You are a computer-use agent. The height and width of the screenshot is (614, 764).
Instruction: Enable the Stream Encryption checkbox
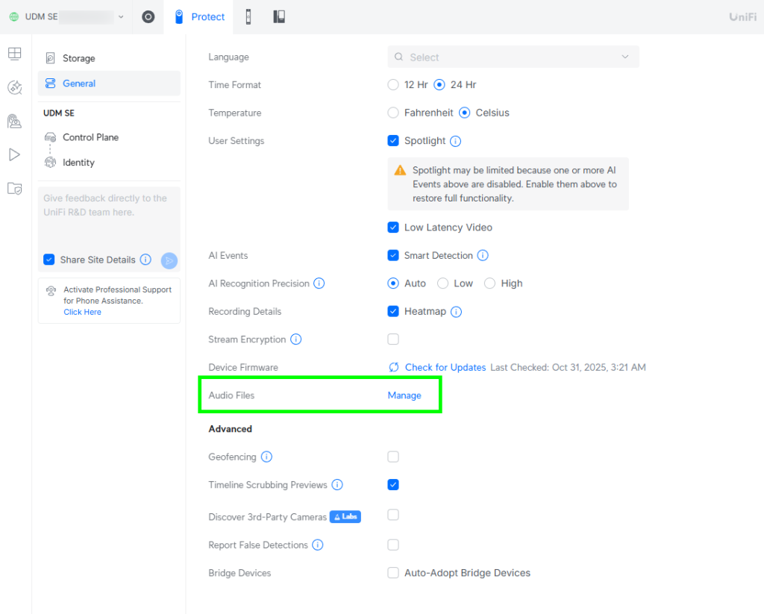tap(393, 339)
